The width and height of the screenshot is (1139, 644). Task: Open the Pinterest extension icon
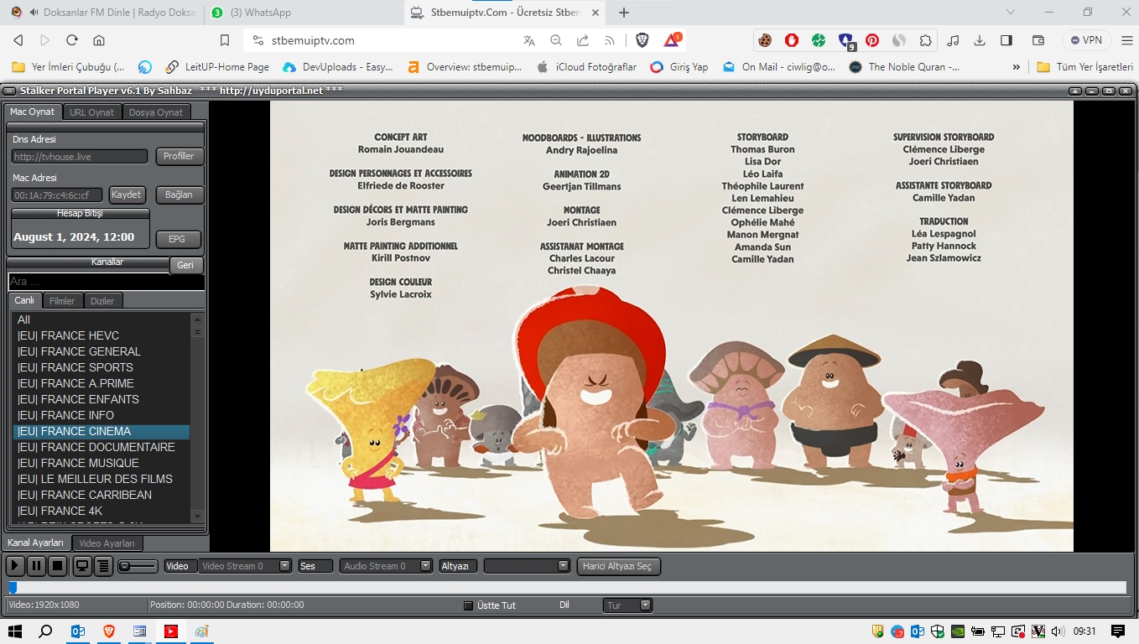(x=872, y=40)
